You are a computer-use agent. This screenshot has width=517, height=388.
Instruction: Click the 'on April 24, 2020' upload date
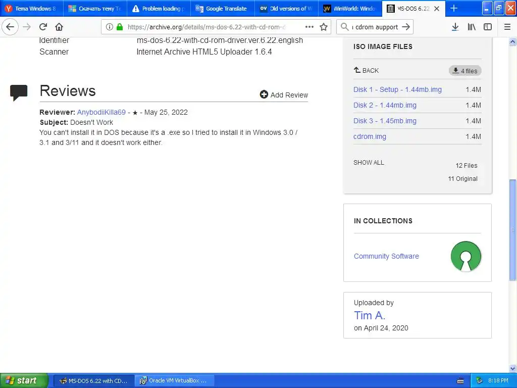click(x=381, y=328)
